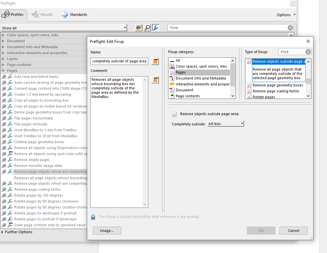Toggle check mark for Inset BleedBox to 3 mm
Viewport: 327px width, 253px height.
coord(4,130)
